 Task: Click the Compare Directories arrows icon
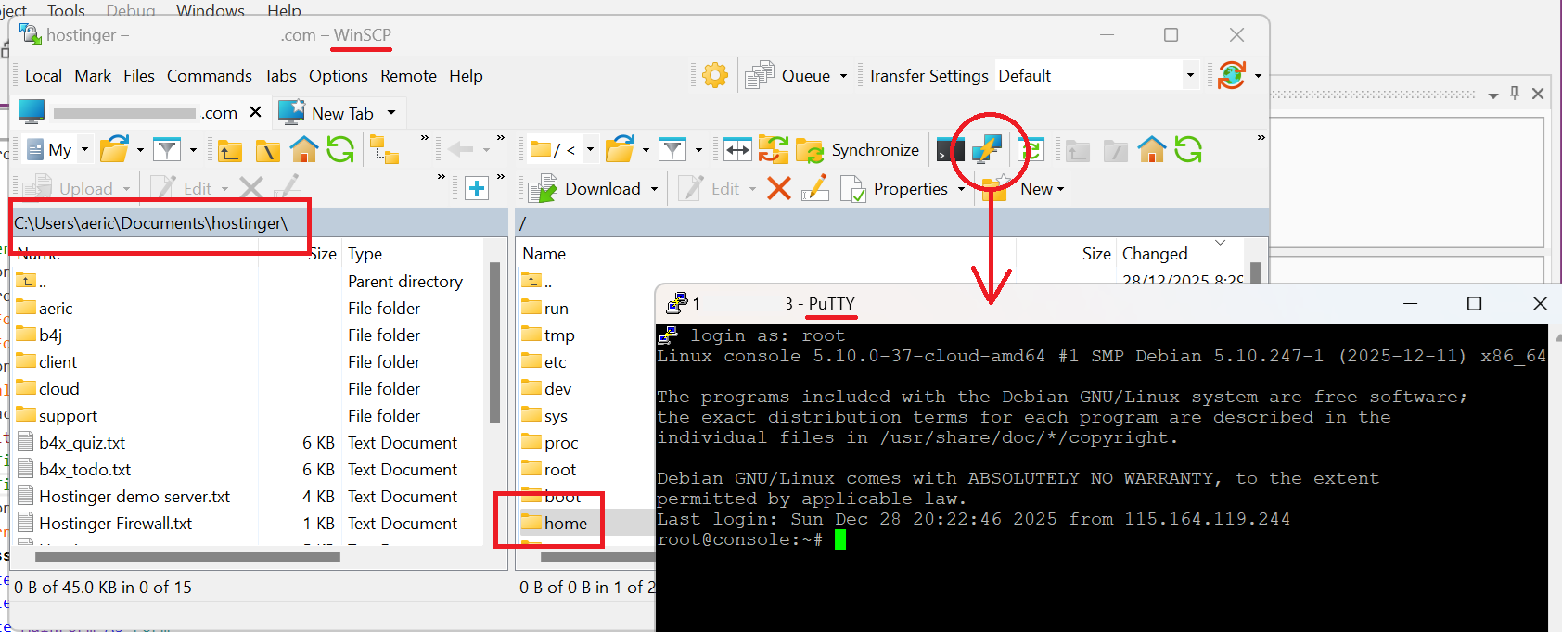pyautogui.click(x=737, y=149)
